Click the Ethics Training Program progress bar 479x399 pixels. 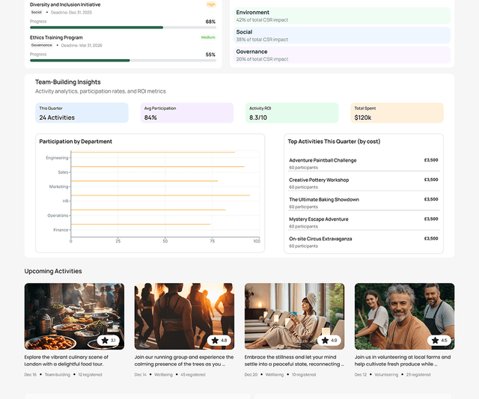(x=123, y=61)
